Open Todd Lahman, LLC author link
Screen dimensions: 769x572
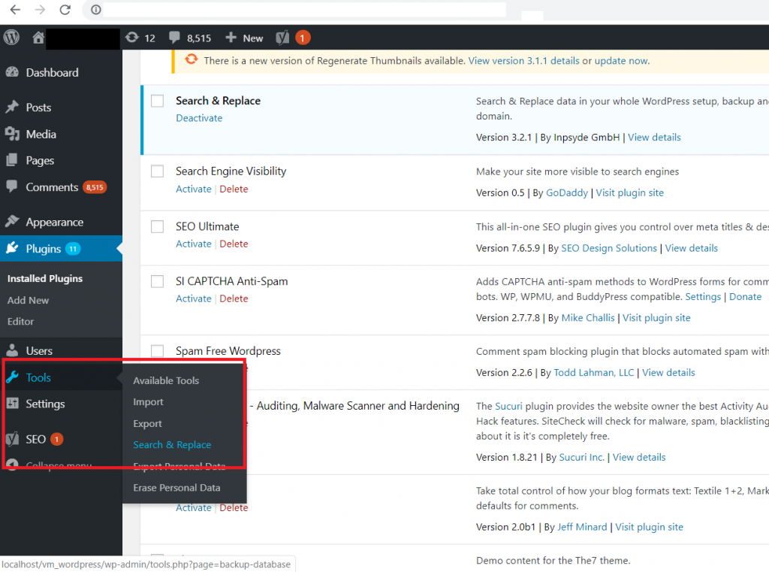[594, 373]
